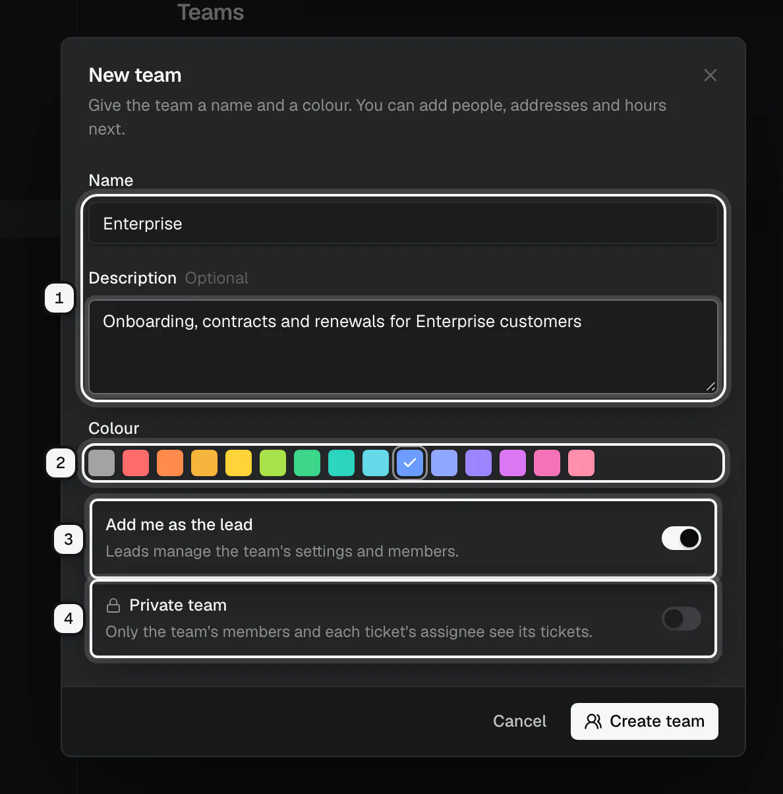The image size is (783, 794).
Task: Close the New team dialog
Action: point(710,75)
